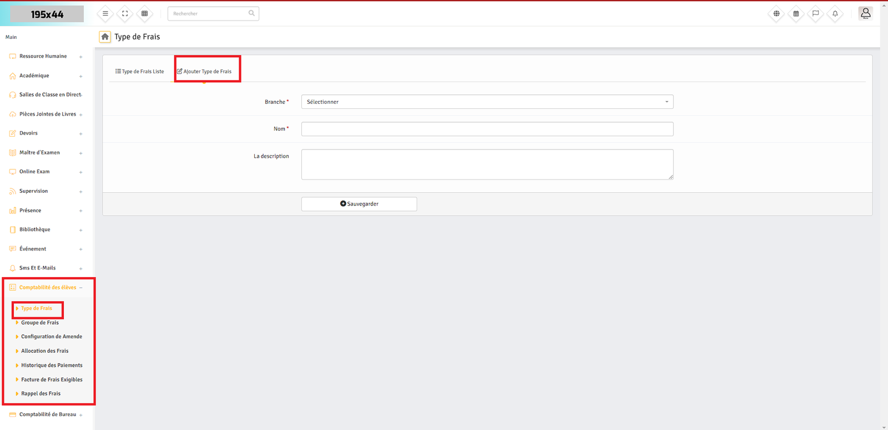Select the Ajouter Type de Frais tab
This screenshot has height=430, width=888.
[204, 72]
